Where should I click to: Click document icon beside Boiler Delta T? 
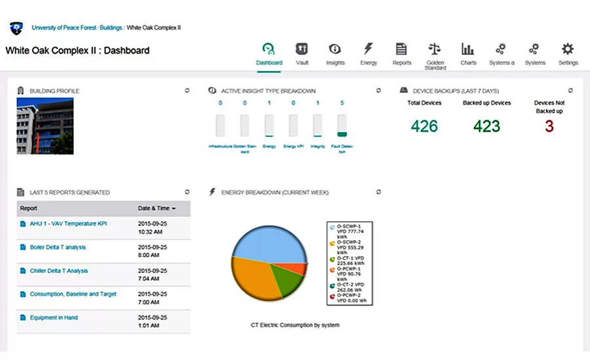(23, 247)
